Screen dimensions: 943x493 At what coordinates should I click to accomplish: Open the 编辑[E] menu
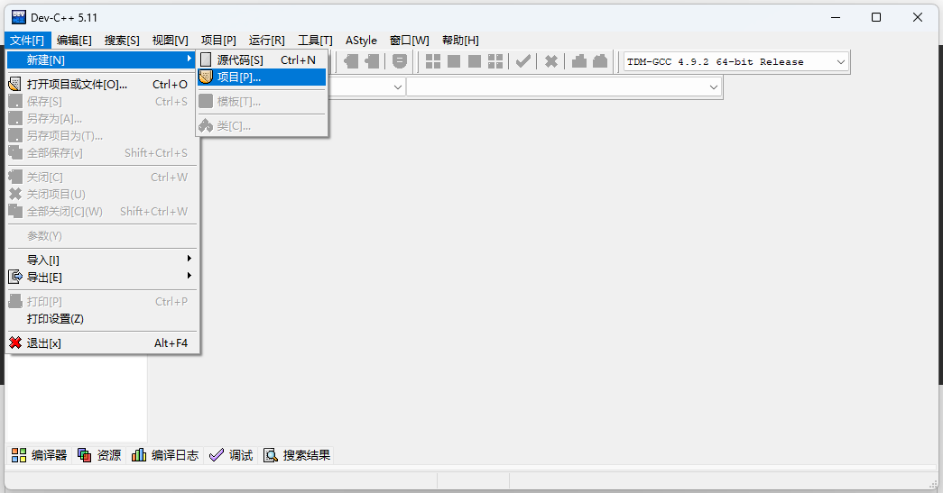tap(74, 41)
